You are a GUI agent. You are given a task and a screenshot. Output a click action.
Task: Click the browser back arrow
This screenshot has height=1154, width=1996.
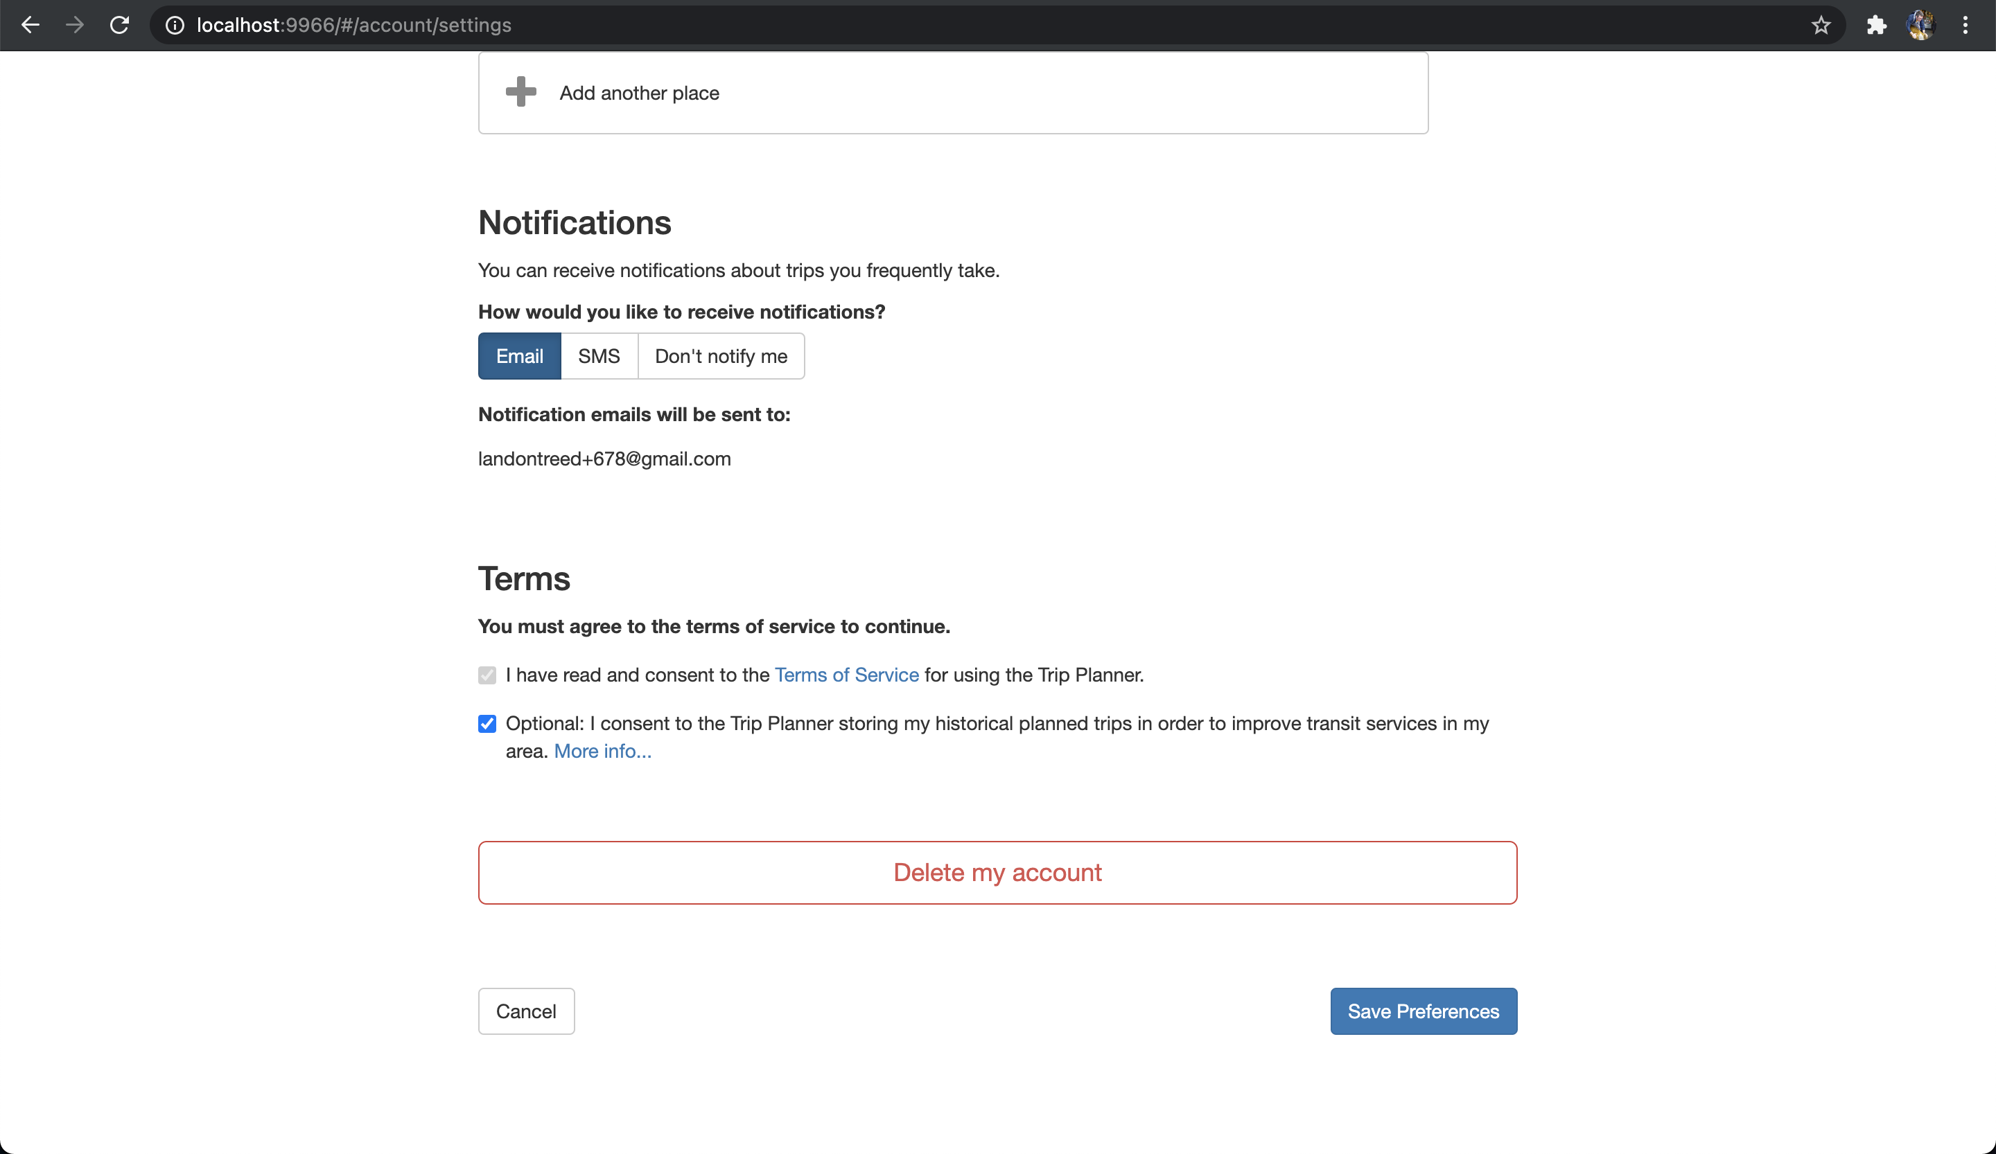[x=30, y=26]
